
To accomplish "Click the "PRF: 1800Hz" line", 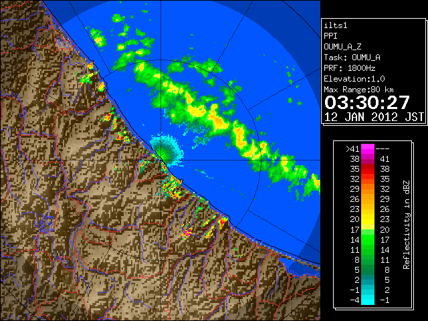I will pos(350,68).
